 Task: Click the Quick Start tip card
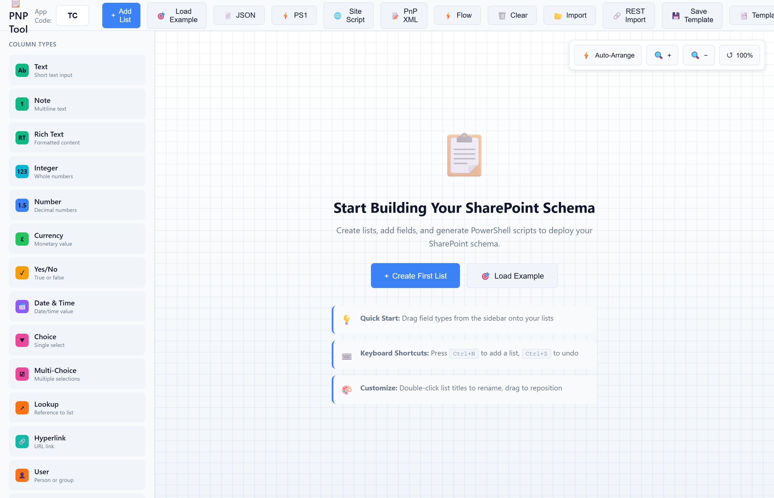tap(464, 320)
